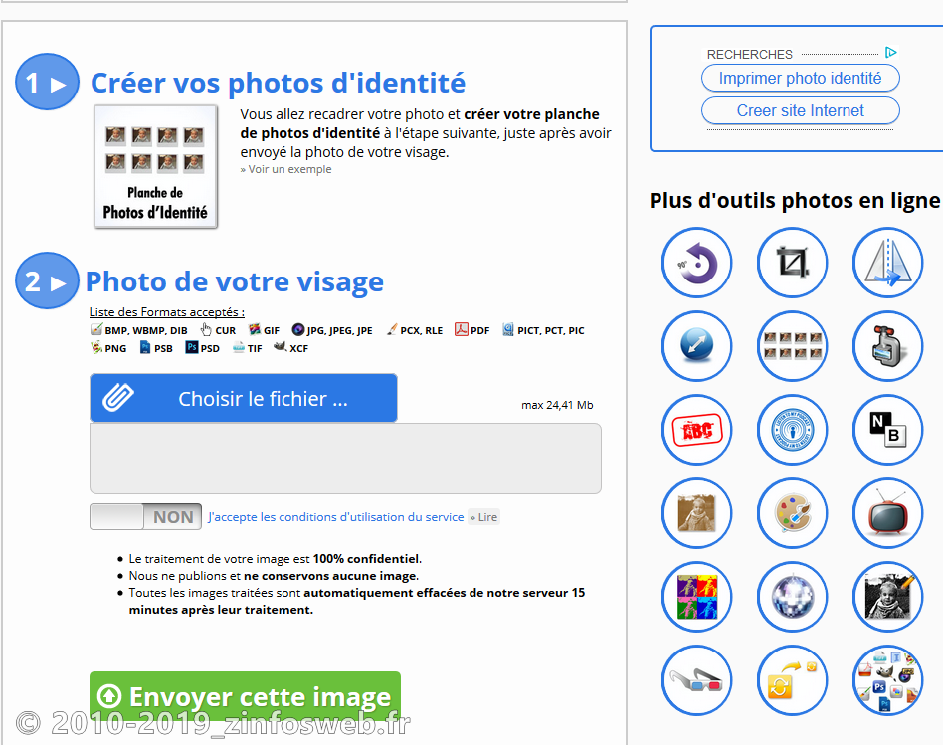Open the pencil sketch effect tool
943x745 pixels.
point(887,597)
